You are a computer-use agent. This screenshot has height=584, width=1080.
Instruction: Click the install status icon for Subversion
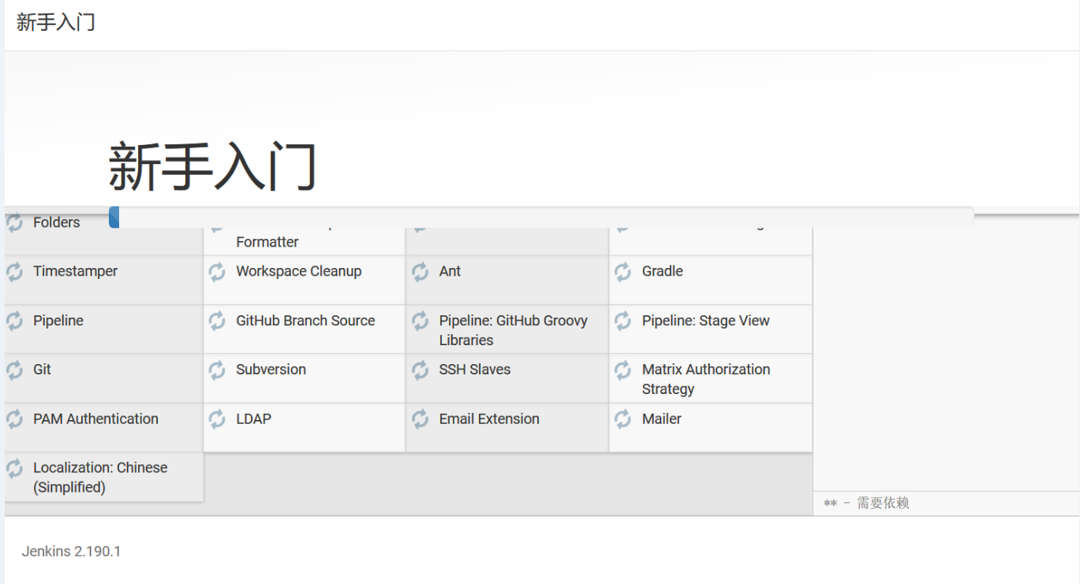click(x=218, y=370)
